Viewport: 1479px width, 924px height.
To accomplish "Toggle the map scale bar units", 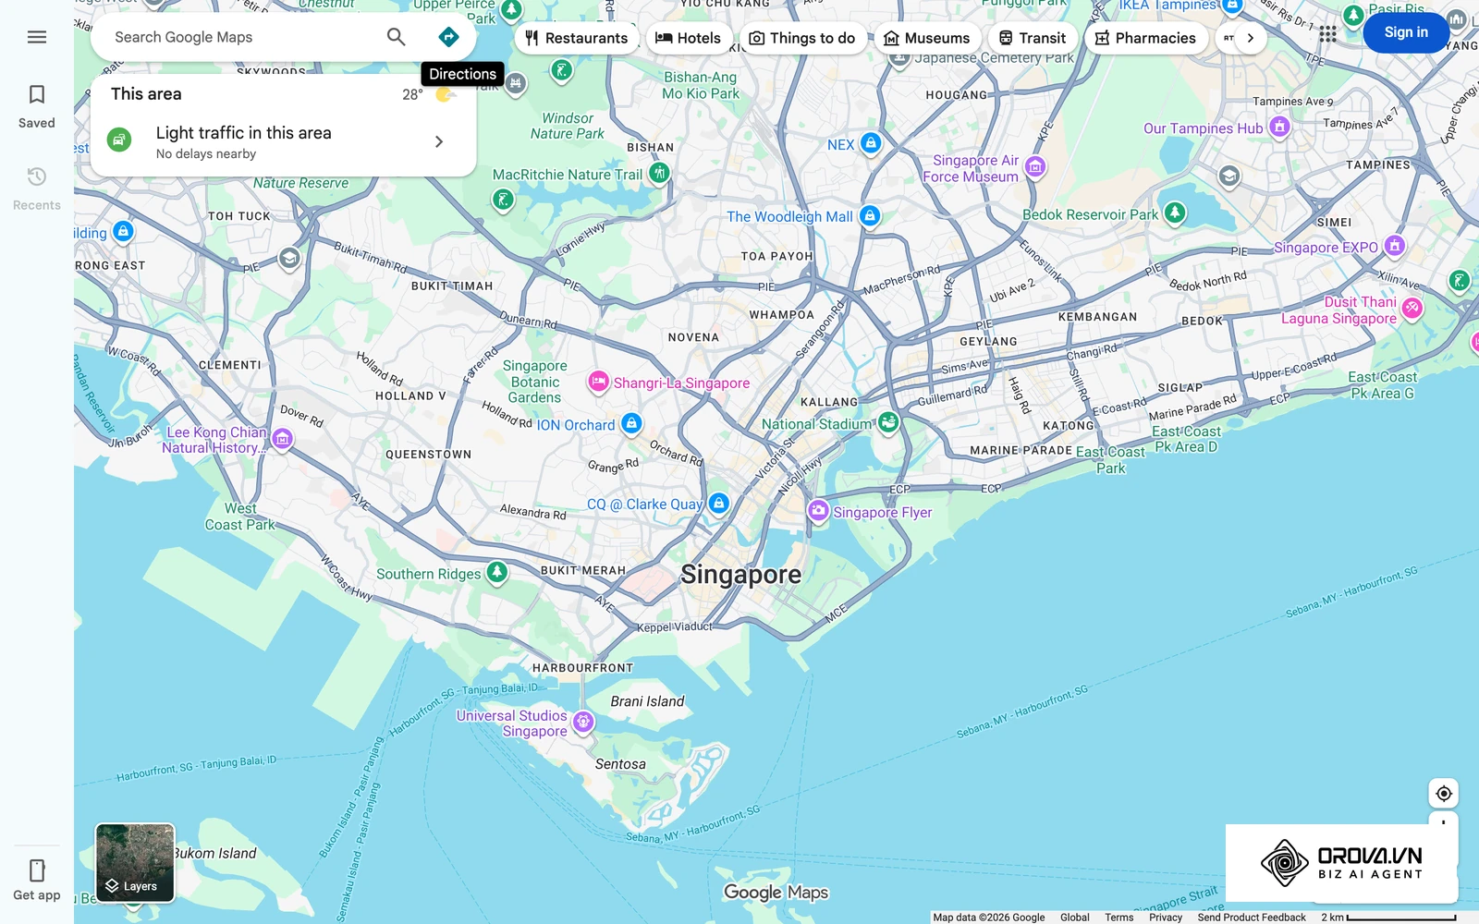I will (x=1388, y=918).
